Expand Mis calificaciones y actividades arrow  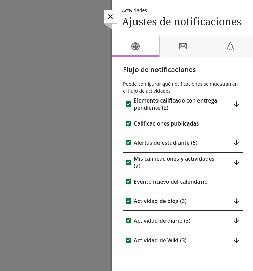point(236,163)
